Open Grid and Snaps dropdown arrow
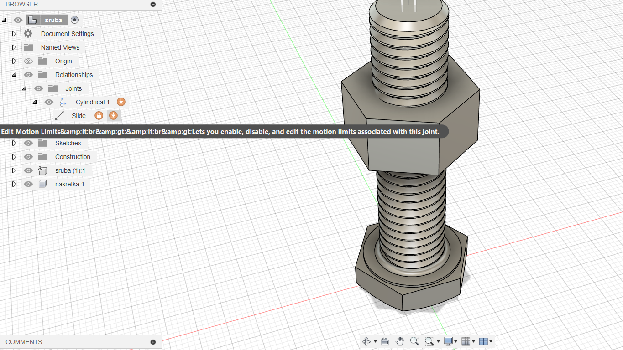This screenshot has width=623, height=350. point(473,341)
